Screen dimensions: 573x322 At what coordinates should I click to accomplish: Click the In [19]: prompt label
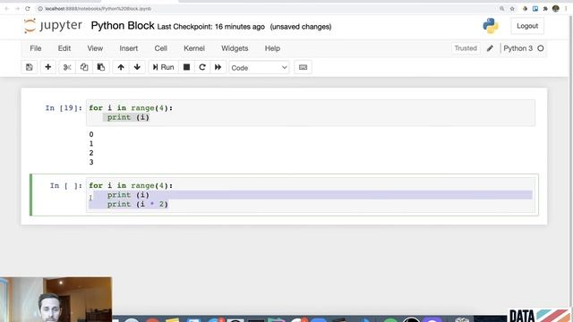coord(64,108)
